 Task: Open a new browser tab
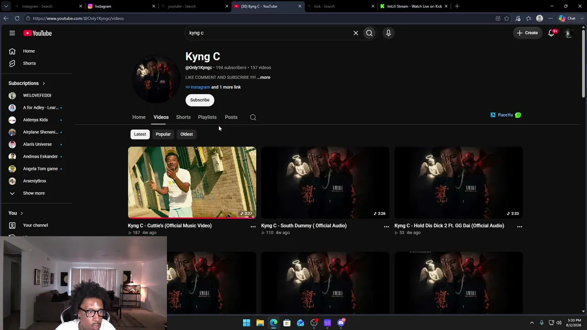coord(457,6)
